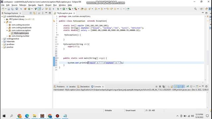Image resolution: width=212 pixels, height=119 pixels.
Task: Toggle Show Console on Standard Out change
Action: click(x=179, y=87)
